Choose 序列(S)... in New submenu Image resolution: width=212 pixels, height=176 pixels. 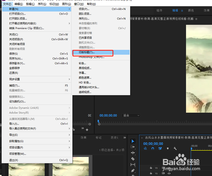[101, 19]
